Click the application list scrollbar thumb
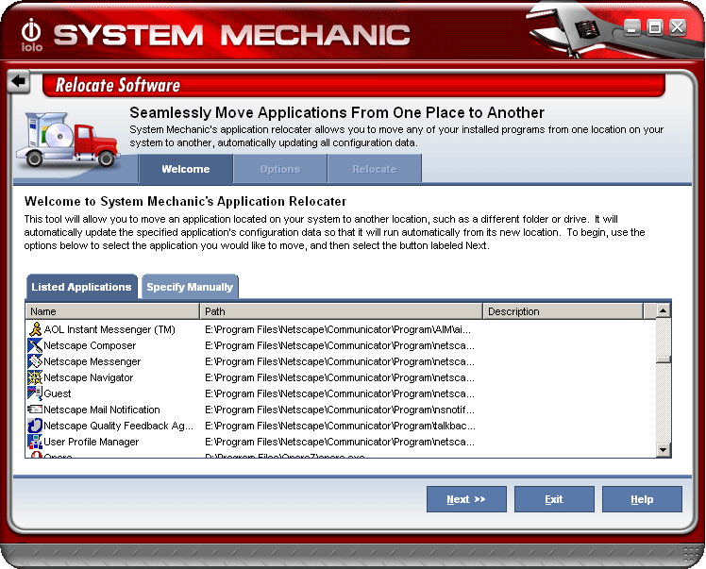Viewport: 706px width, 569px height. point(664,360)
